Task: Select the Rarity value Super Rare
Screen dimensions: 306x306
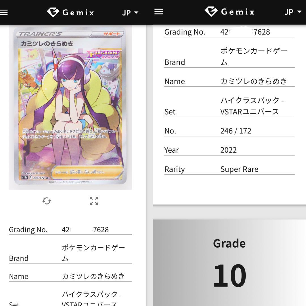Action: coord(239,169)
